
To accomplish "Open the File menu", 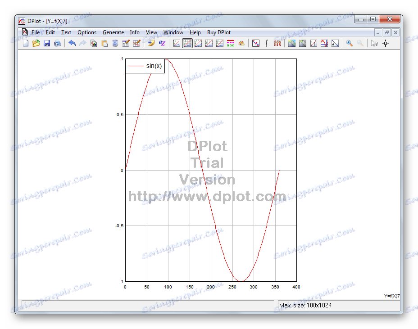I will point(36,32).
